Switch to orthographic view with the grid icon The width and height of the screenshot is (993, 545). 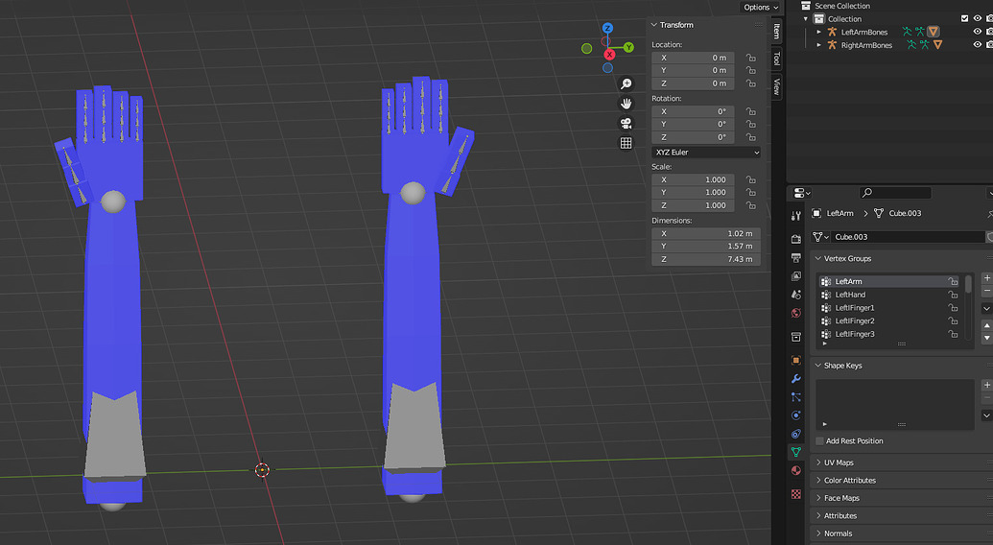click(626, 143)
